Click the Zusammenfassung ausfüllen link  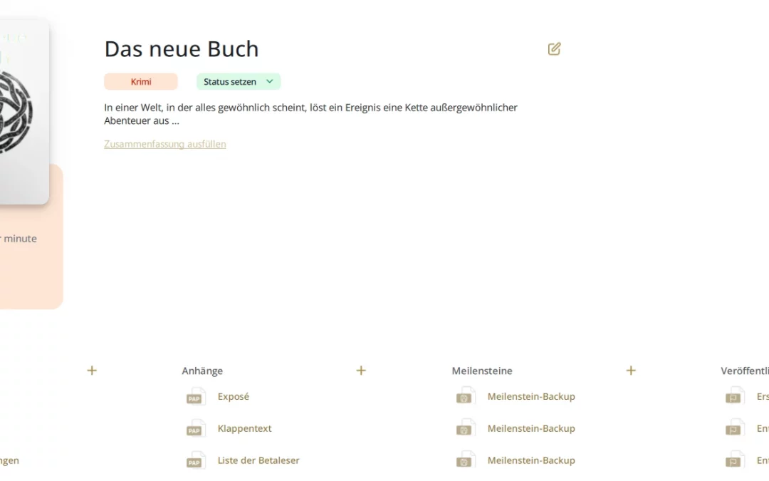[x=165, y=144]
